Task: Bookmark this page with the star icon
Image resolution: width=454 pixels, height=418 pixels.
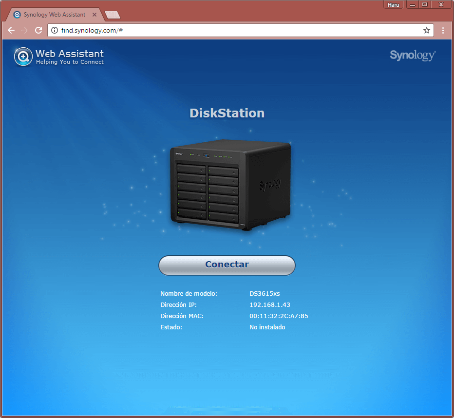Action: tap(427, 30)
